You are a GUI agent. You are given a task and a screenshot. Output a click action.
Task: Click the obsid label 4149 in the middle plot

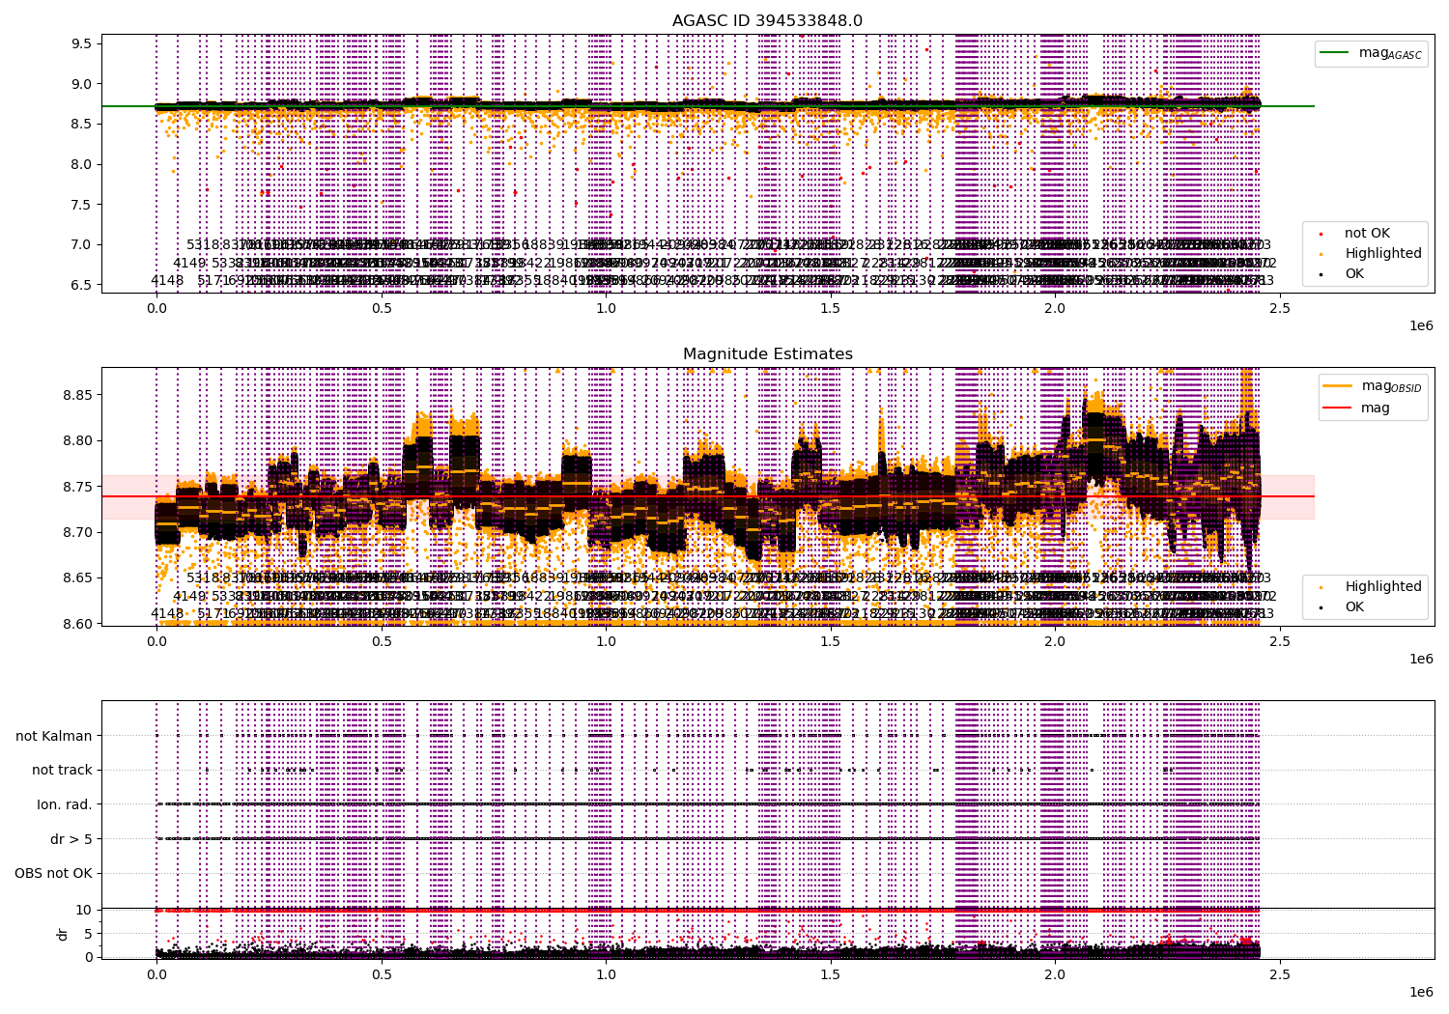189,596
